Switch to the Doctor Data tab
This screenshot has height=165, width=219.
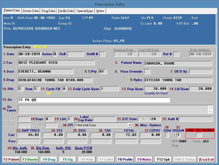pos(31,11)
